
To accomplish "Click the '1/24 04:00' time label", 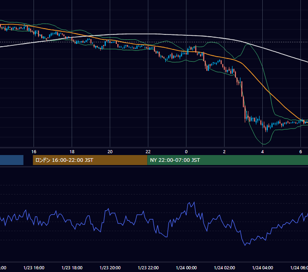I will point(262,267).
